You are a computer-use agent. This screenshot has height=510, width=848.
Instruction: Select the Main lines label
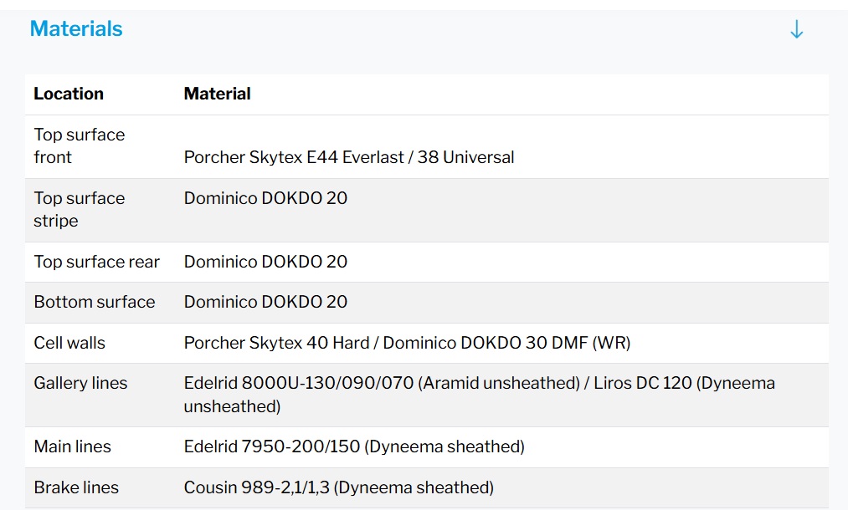[x=72, y=446]
